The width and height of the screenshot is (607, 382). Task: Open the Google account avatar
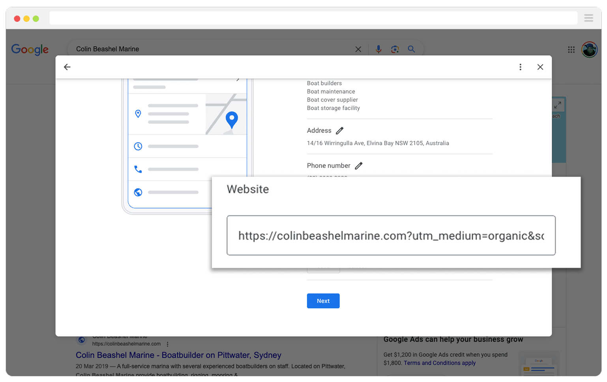(x=589, y=50)
